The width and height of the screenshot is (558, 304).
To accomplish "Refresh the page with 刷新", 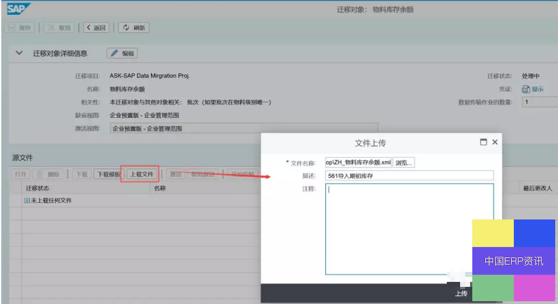I will click(x=134, y=28).
